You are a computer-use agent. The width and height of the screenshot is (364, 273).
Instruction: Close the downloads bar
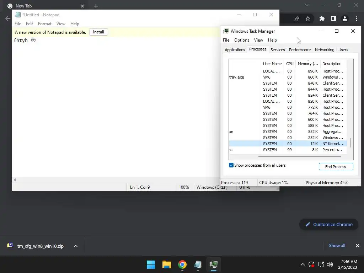tap(358, 246)
